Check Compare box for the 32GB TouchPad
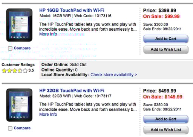 pyautogui.click(x=10, y=128)
